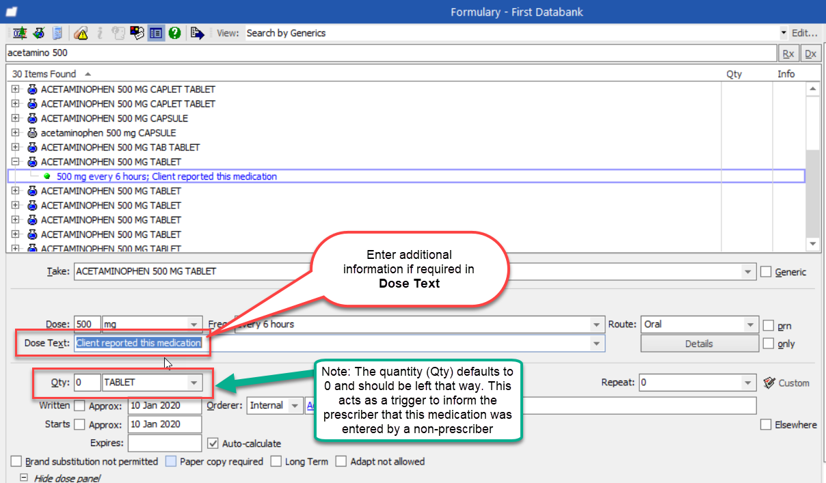Click the Qty input field
Screen dimensions: 826x483
coord(88,383)
